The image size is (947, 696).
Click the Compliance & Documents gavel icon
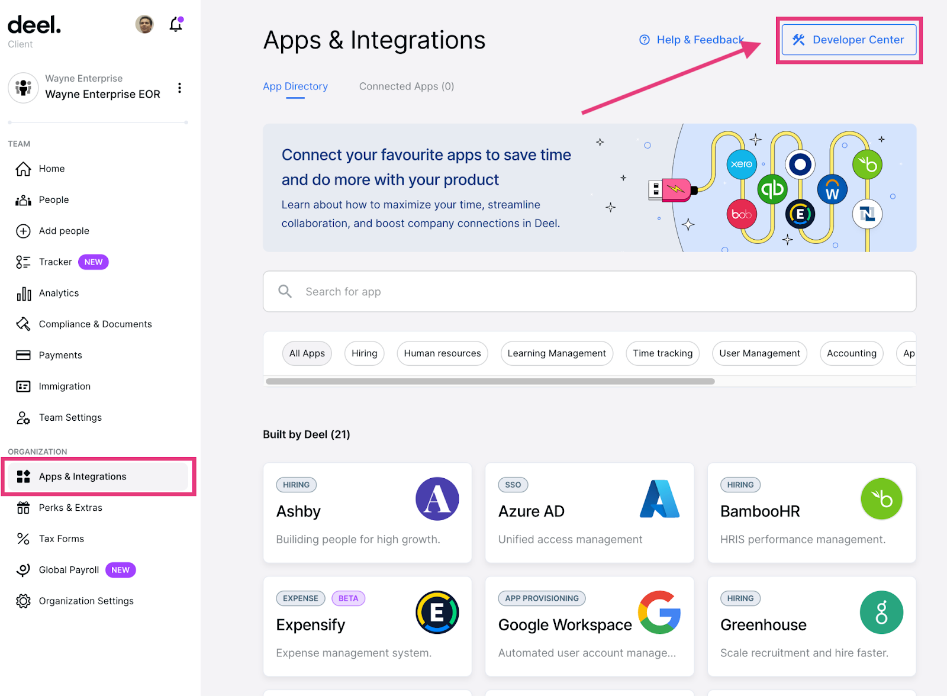[23, 324]
